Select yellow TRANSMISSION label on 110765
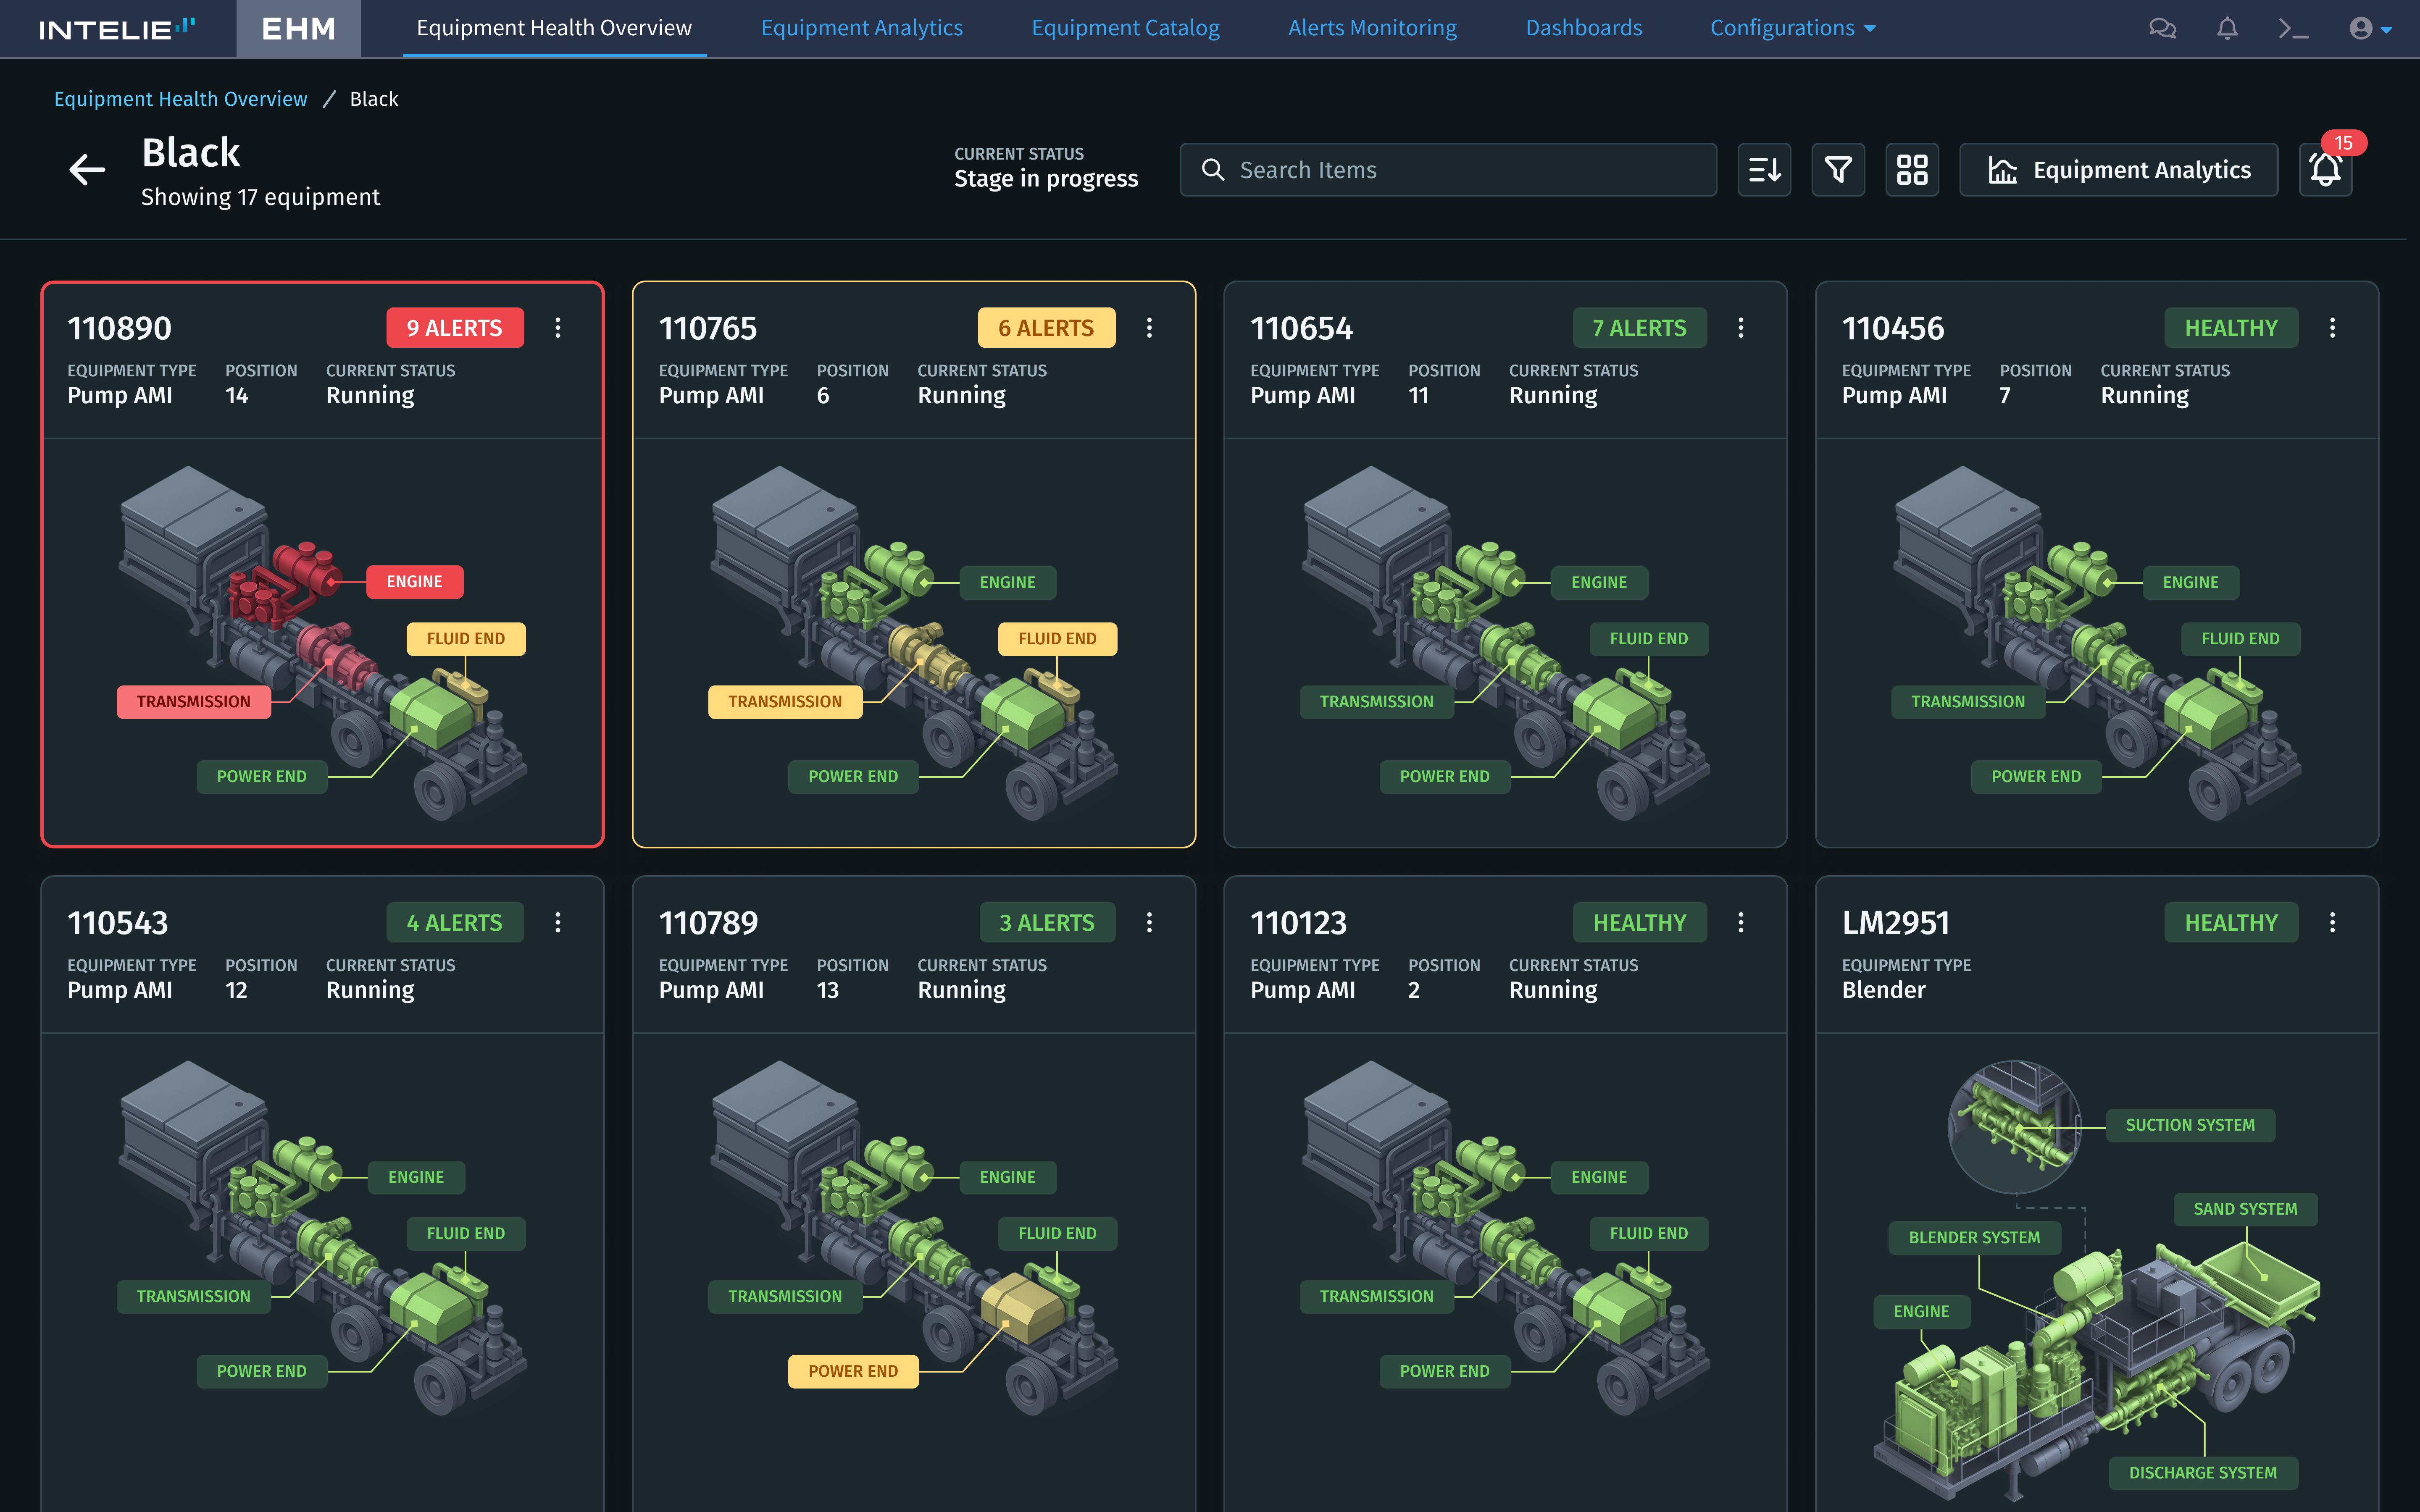Screen dimensions: 2420x1512 click(785, 702)
